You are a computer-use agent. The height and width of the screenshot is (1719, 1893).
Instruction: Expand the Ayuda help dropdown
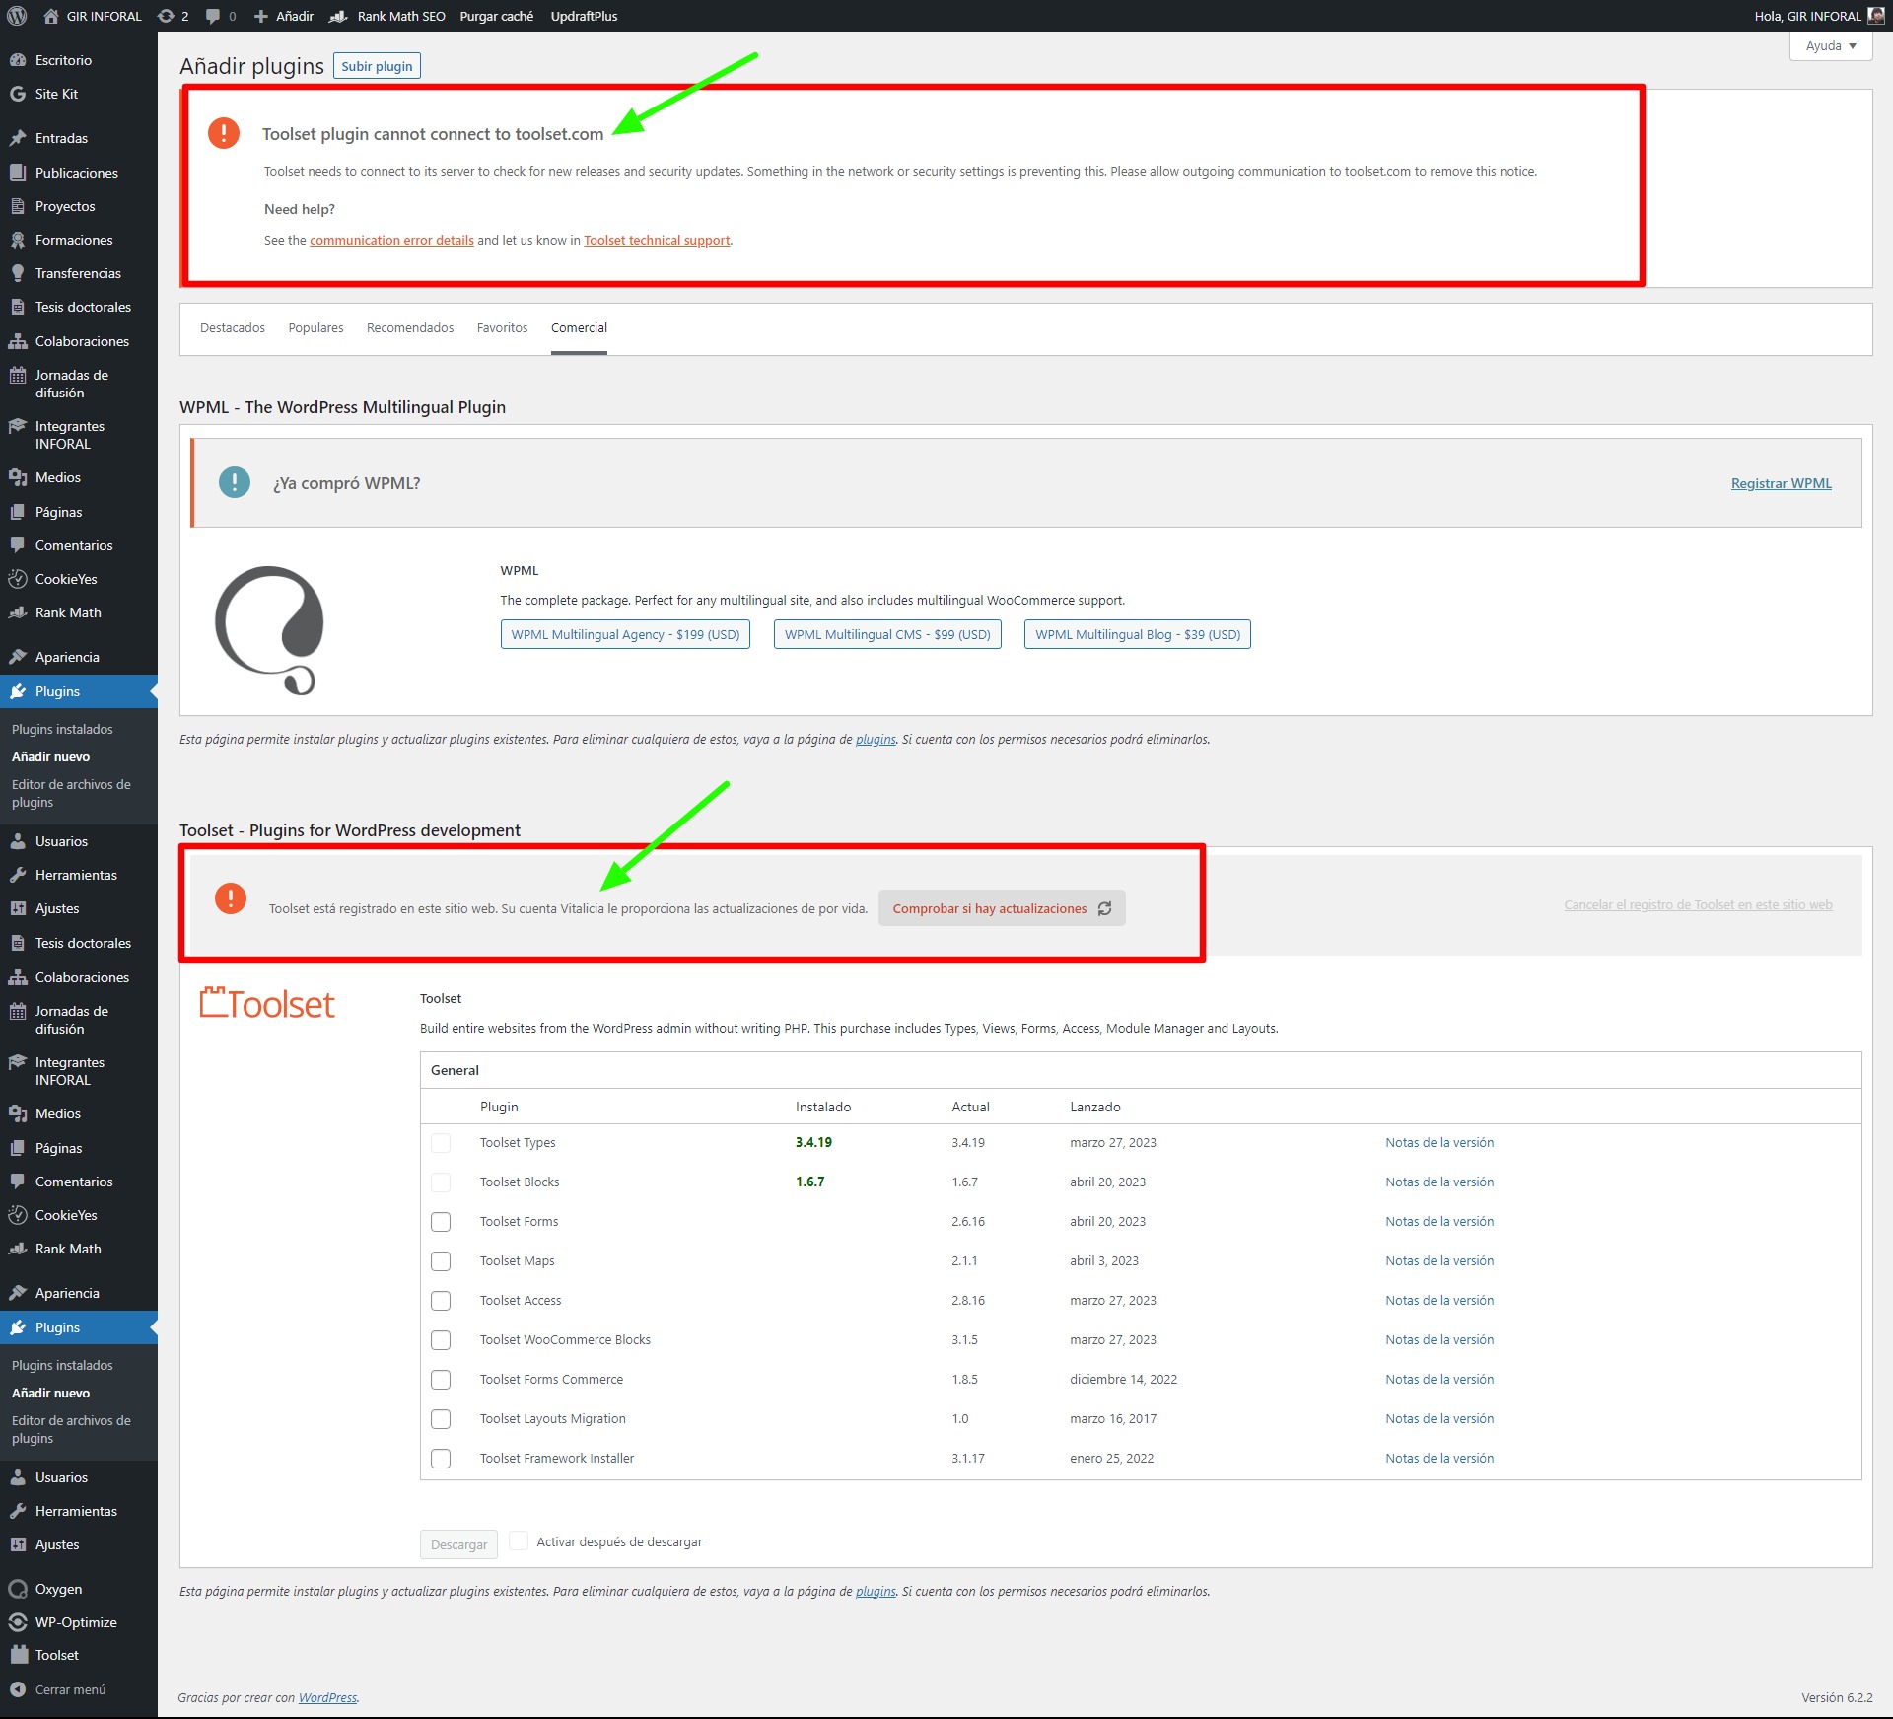pyautogui.click(x=1831, y=46)
